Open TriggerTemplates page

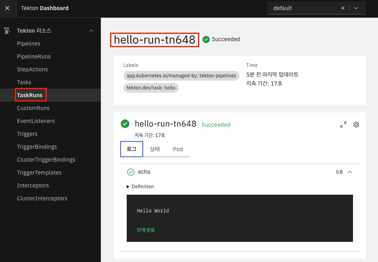click(x=39, y=173)
